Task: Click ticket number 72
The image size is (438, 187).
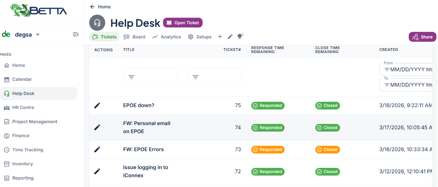Action: [238, 171]
